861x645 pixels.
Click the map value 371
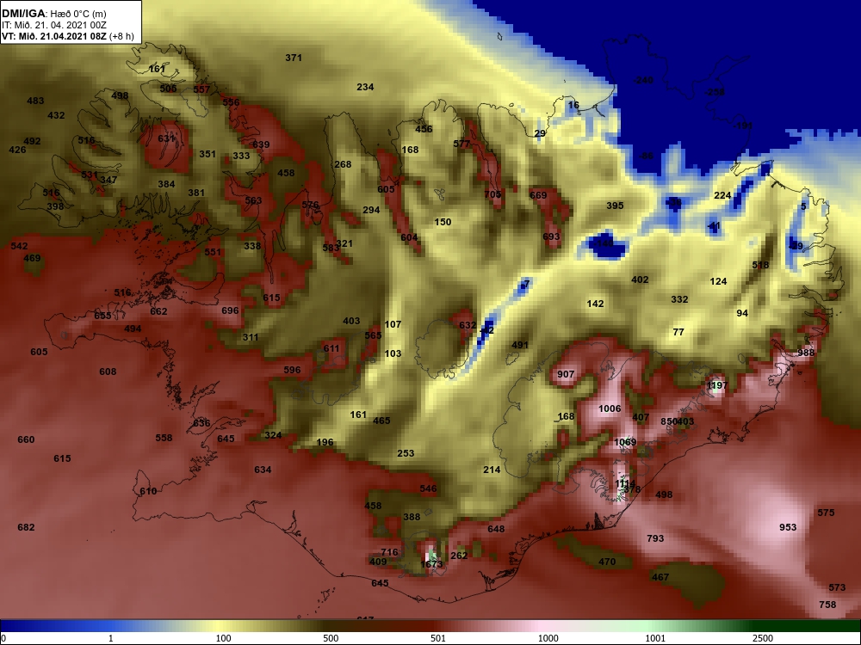click(294, 57)
